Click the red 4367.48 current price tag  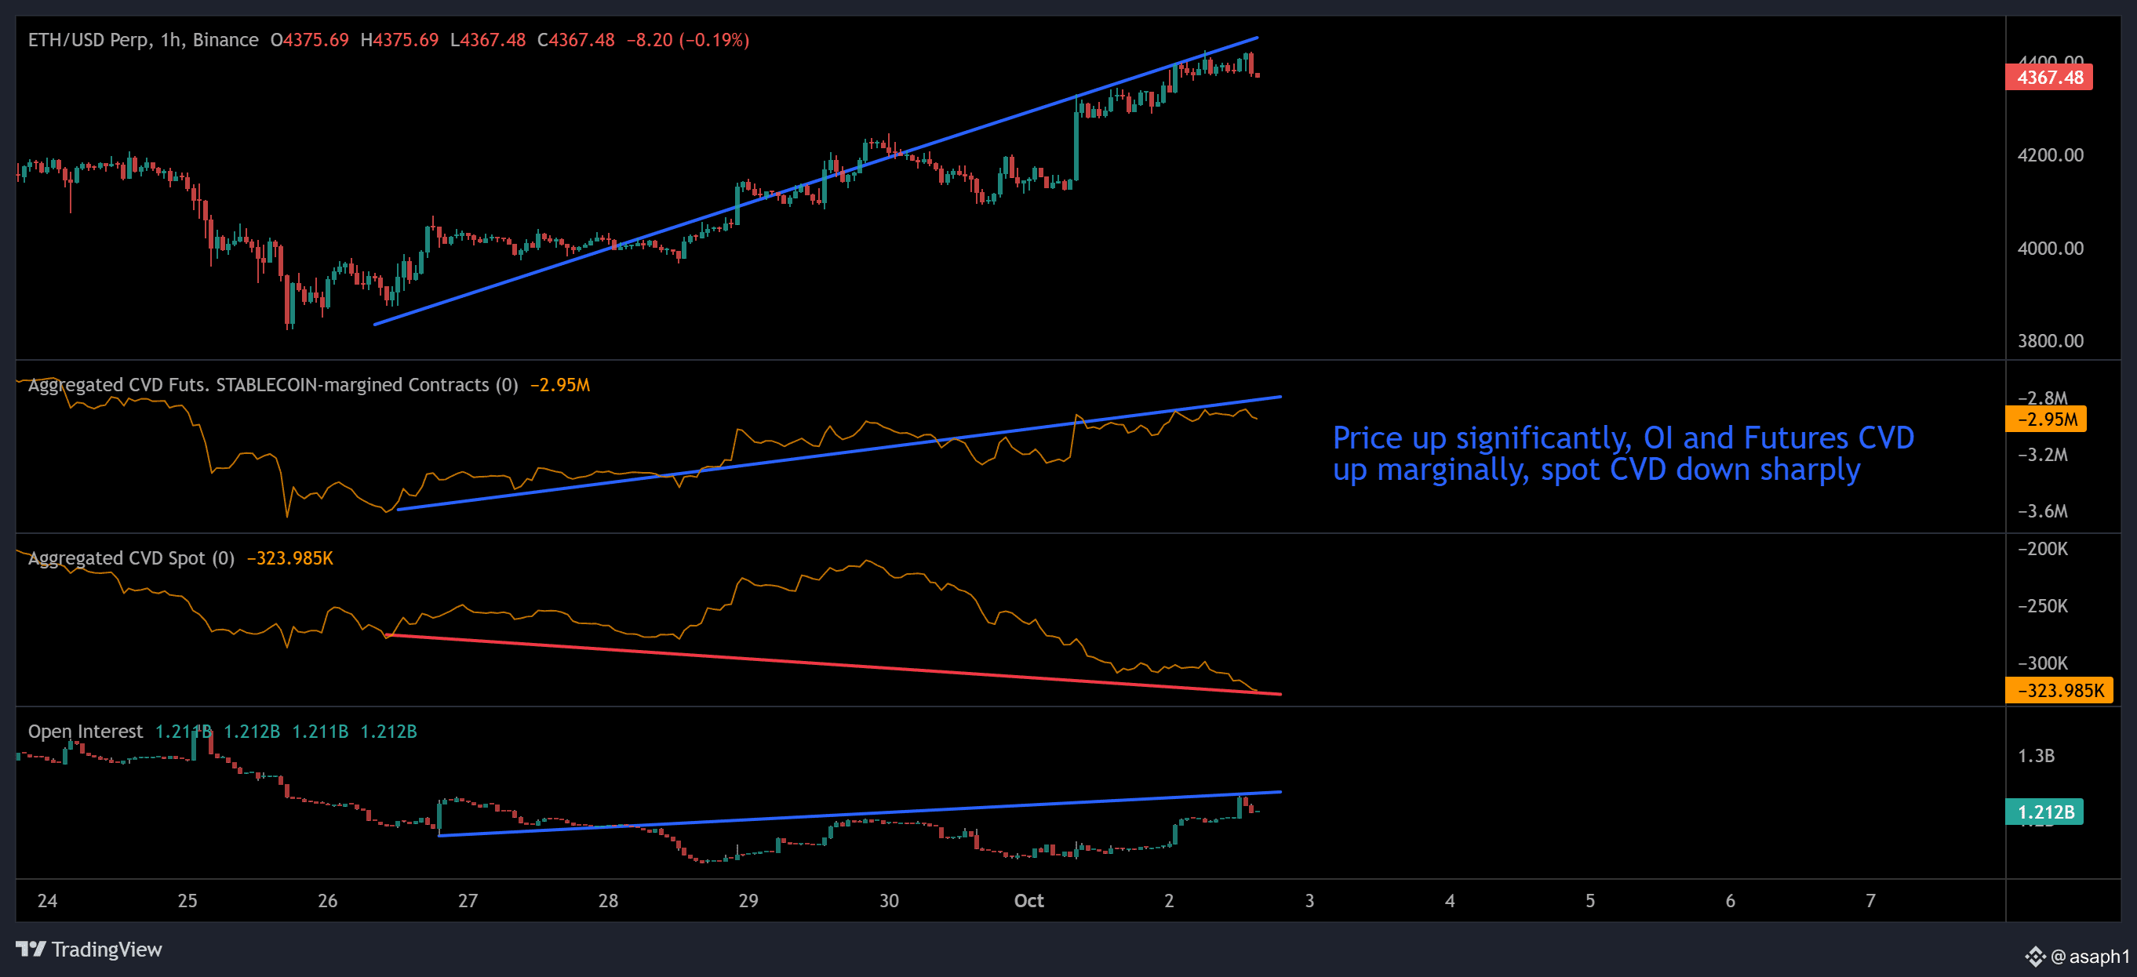2048,78
